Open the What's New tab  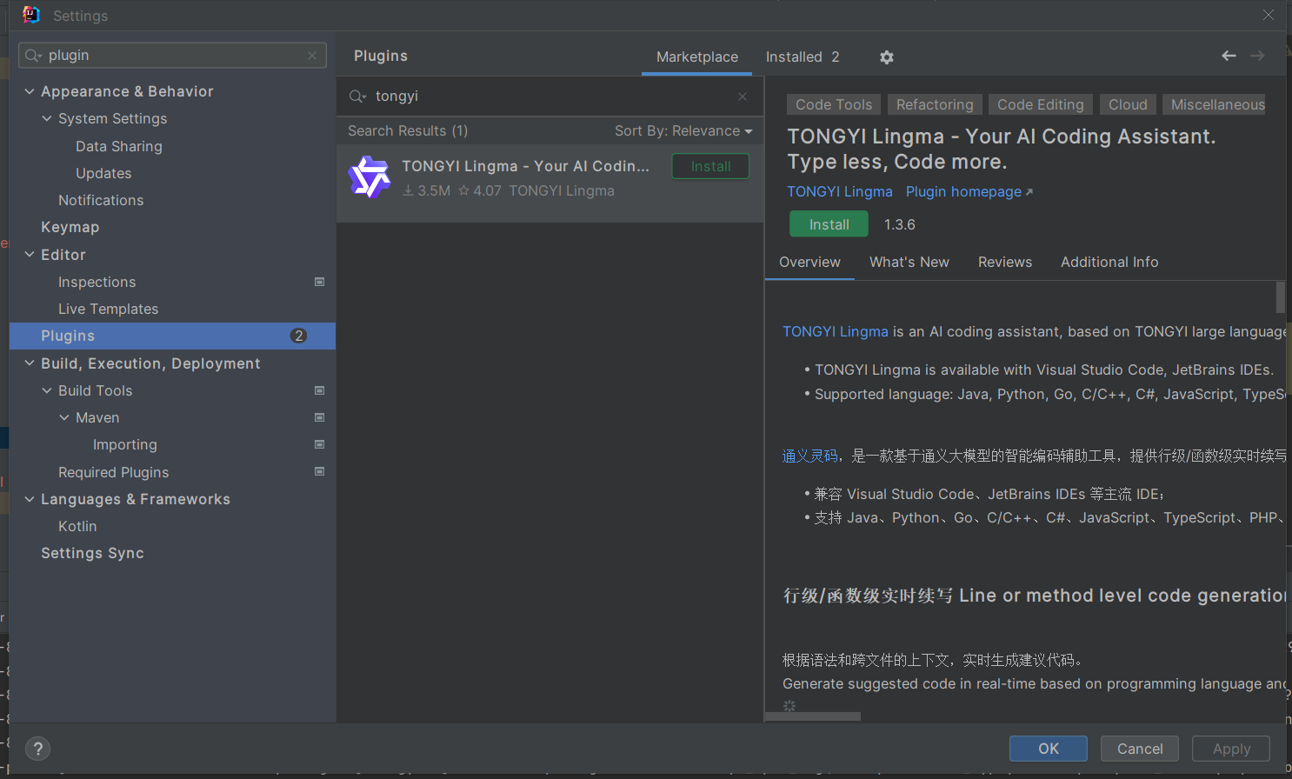(x=909, y=262)
